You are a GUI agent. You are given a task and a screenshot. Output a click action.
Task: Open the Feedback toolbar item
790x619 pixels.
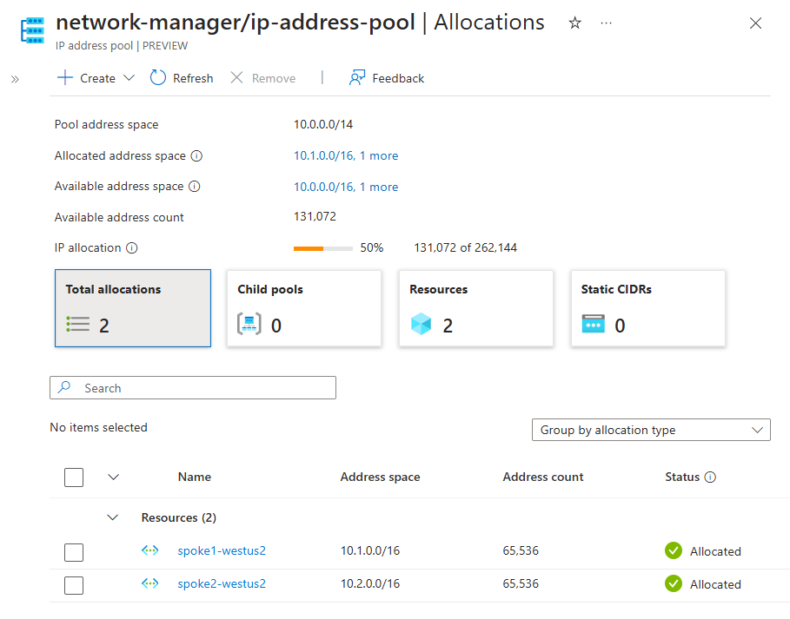coord(387,78)
